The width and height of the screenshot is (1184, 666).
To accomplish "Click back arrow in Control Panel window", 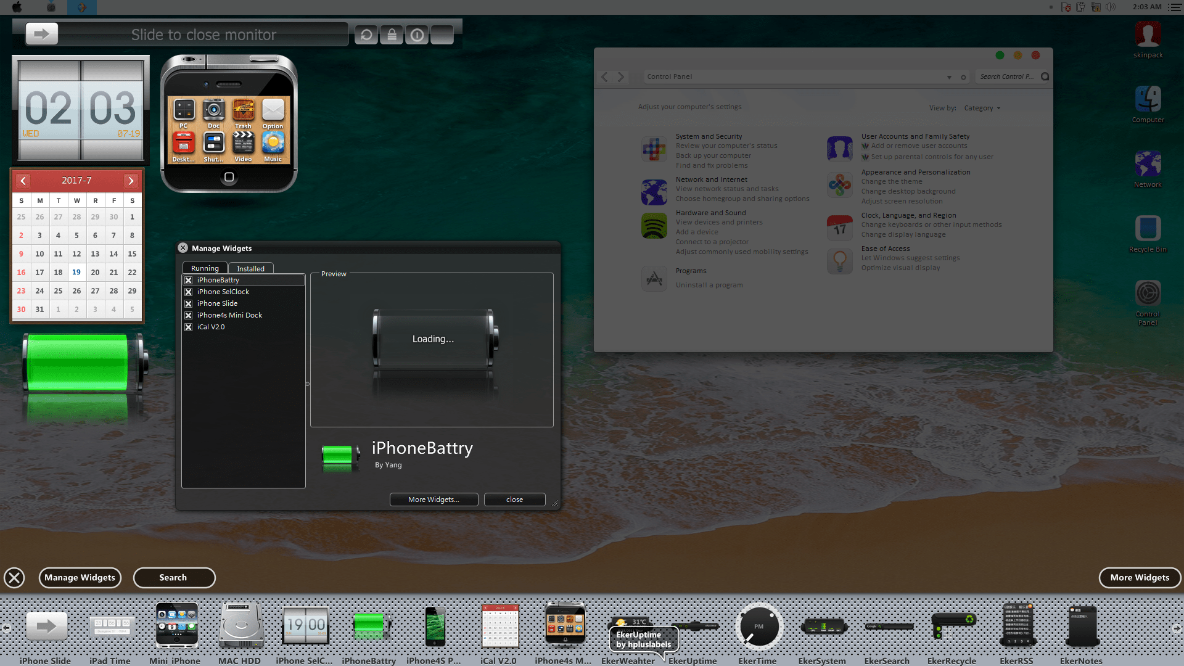I will click(604, 77).
